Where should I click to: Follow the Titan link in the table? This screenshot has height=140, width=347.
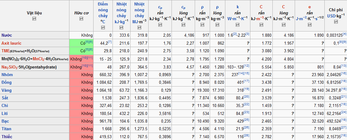click(x=7, y=129)
